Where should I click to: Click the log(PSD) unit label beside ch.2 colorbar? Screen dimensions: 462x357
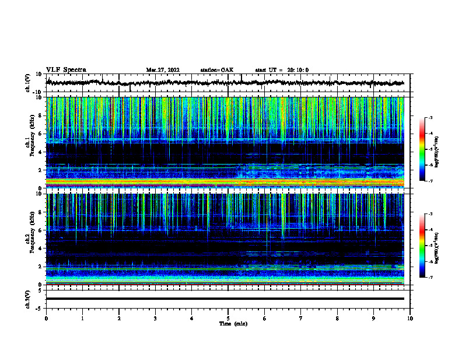437,248
